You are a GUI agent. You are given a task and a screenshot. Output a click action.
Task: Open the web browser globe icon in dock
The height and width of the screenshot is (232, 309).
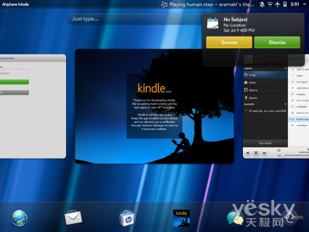pyautogui.click(x=19, y=218)
